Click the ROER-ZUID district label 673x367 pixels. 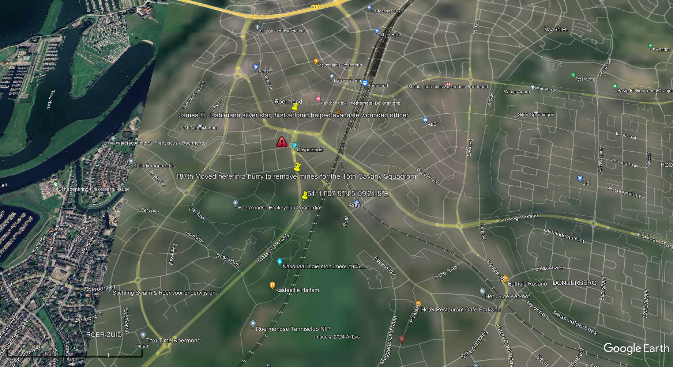104,335
